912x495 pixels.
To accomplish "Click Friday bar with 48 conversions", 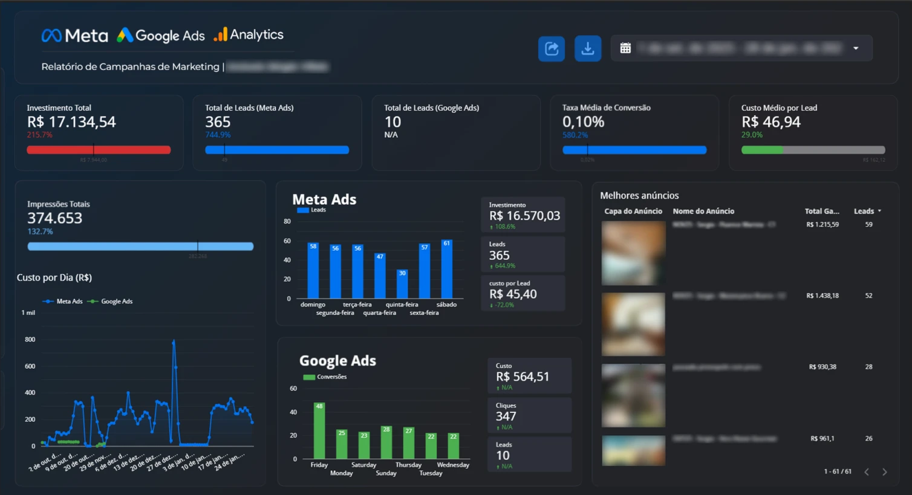I will pos(319,430).
